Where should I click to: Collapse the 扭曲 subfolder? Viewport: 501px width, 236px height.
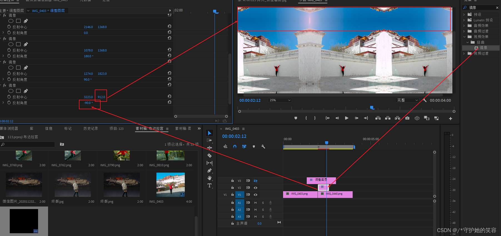click(x=467, y=42)
